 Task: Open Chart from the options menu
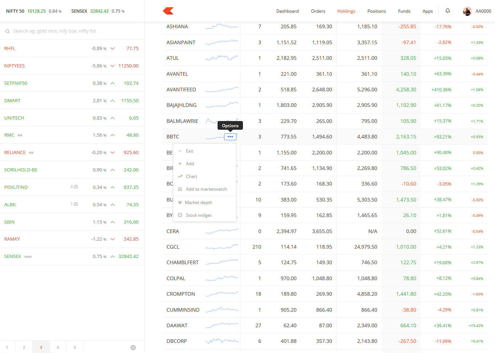205,176
